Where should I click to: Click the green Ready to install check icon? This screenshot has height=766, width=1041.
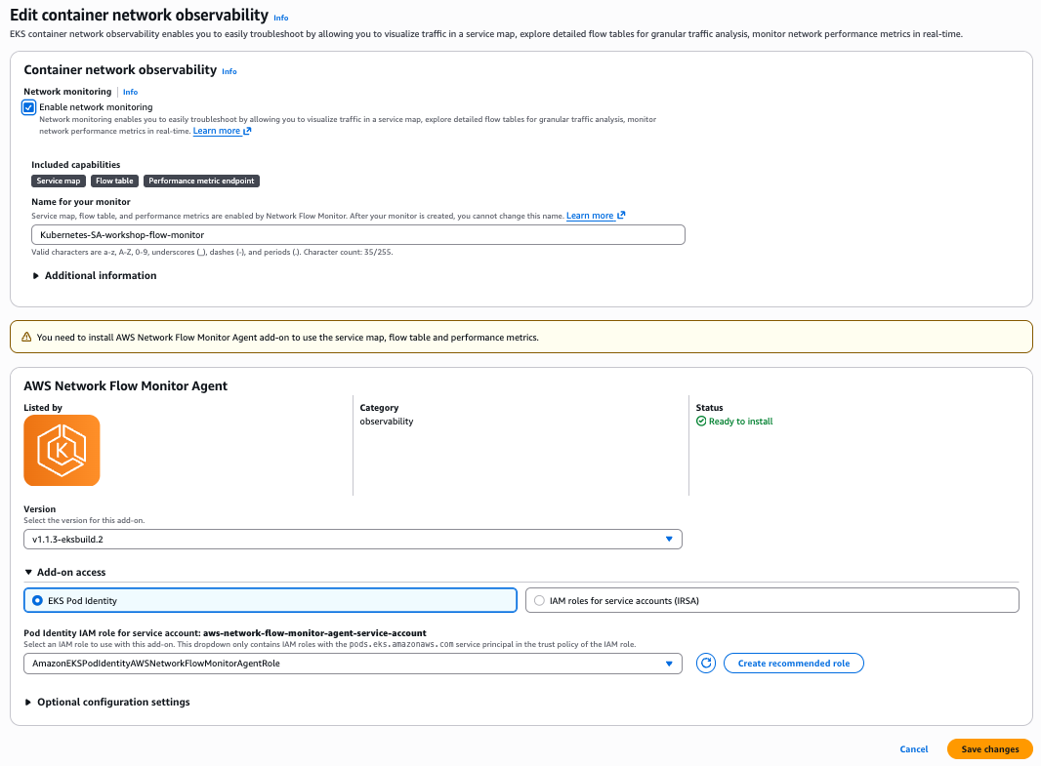[701, 422]
